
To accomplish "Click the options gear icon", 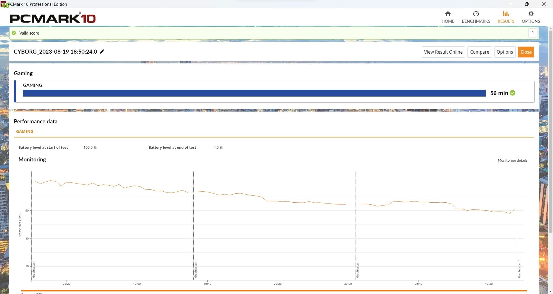I will pos(531,14).
